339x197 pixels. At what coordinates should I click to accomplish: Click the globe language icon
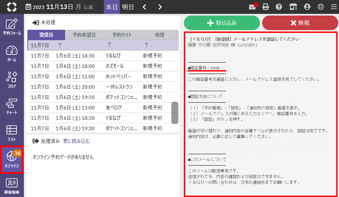point(321,7)
